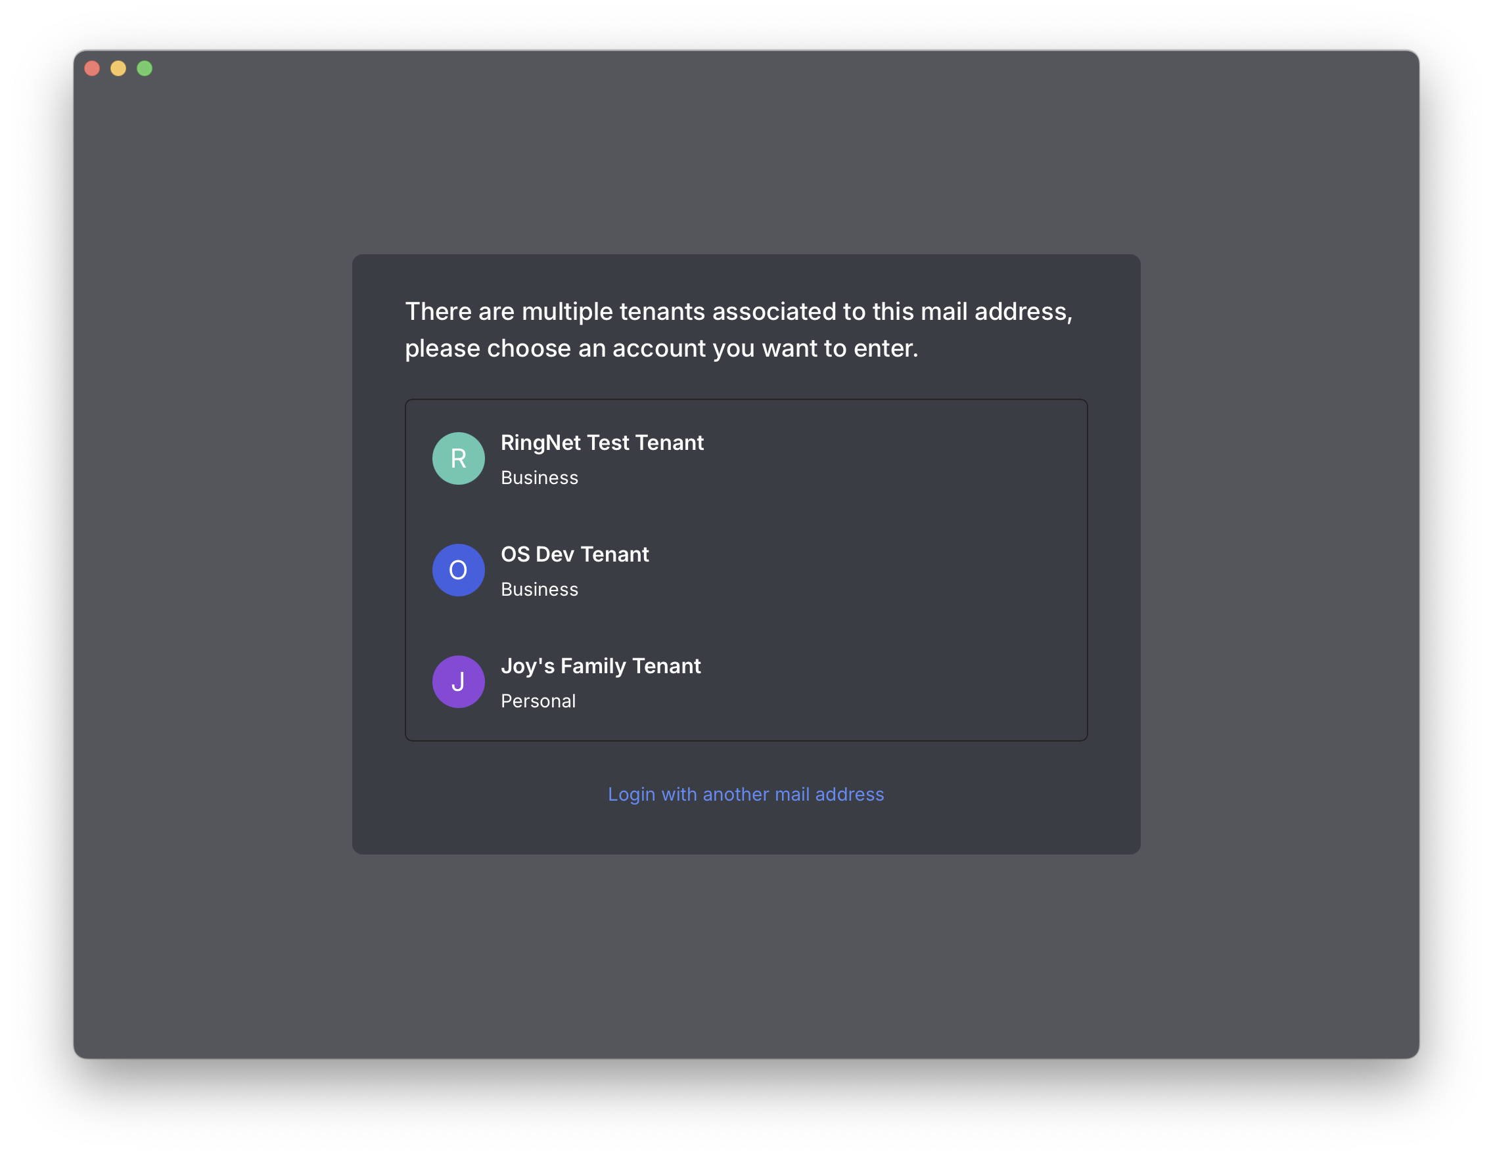Click Login with another mail address
This screenshot has width=1493, height=1156.
point(746,794)
